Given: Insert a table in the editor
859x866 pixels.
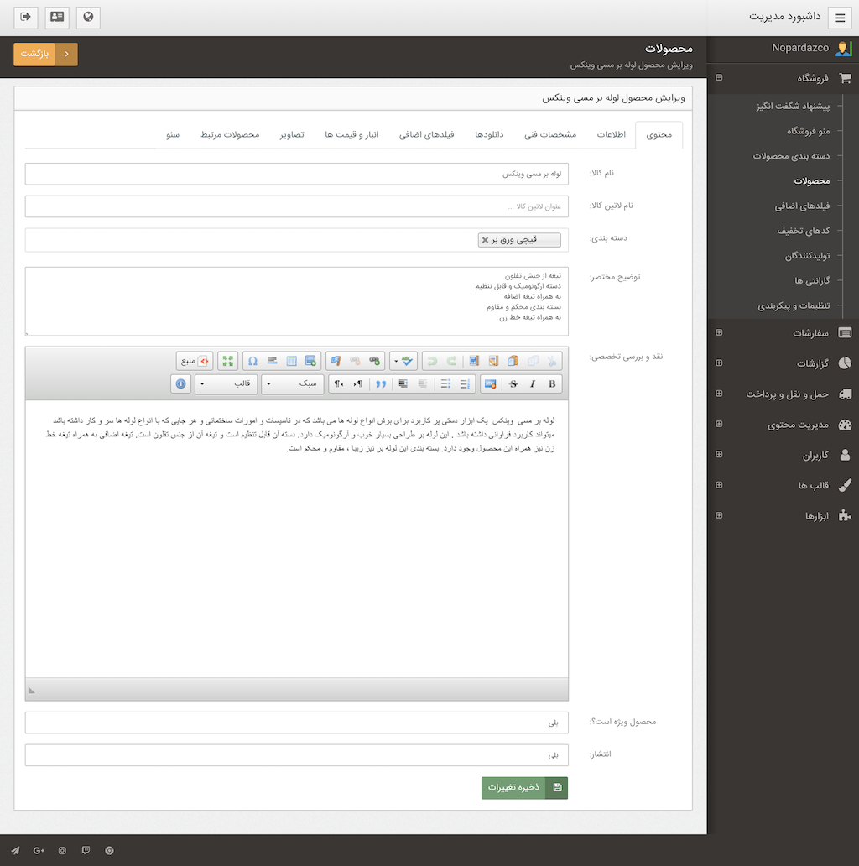Looking at the screenshot, I should point(292,361).
